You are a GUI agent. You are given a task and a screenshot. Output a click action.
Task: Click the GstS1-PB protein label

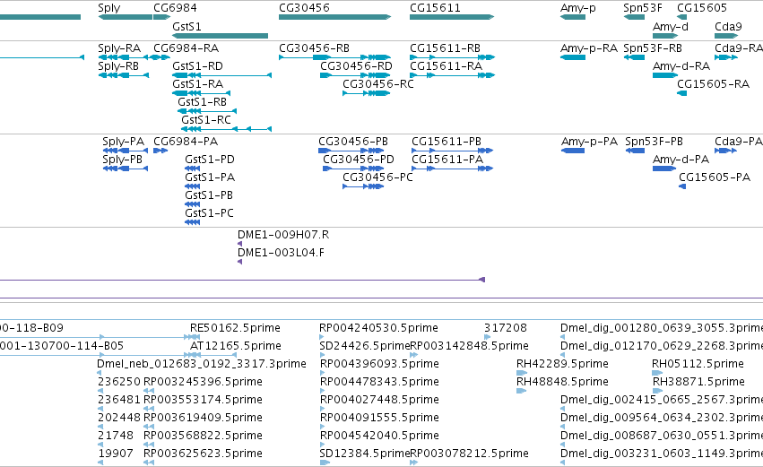pyautogui.click(x=209, y=195)
